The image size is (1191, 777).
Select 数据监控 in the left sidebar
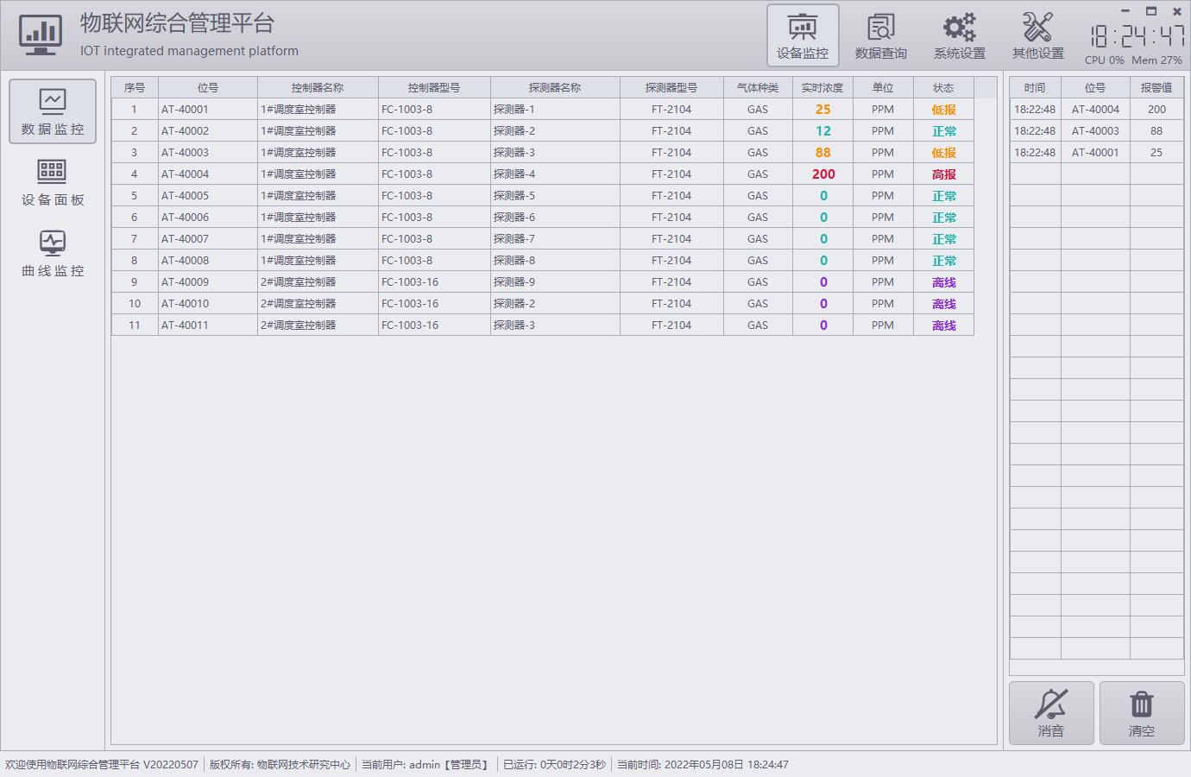[x=53, y=111]
